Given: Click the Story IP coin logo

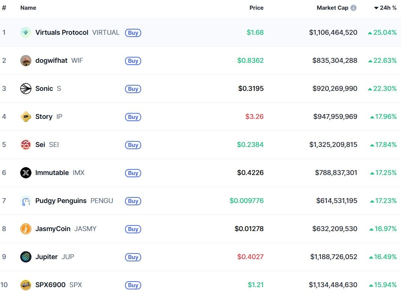Looking at the screenshot, I should pos(25,117).
